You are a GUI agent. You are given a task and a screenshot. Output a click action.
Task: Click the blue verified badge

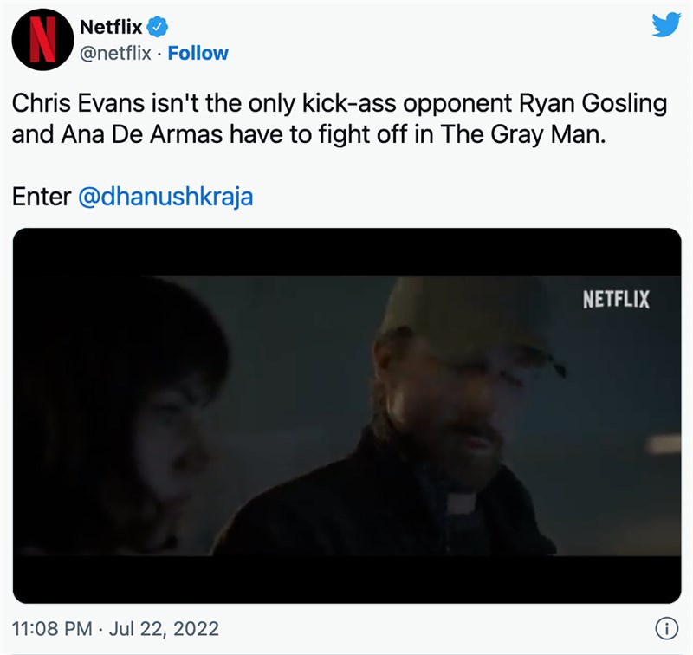point(158,27)
